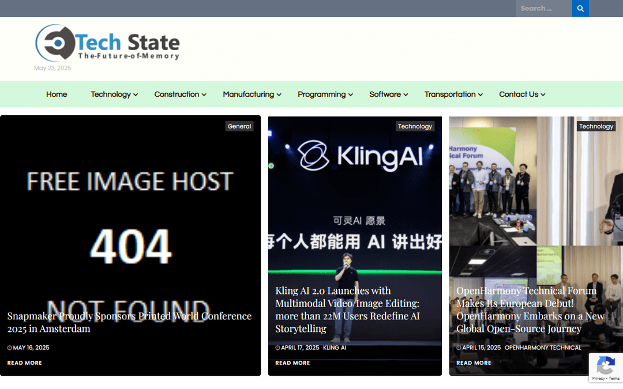Expand the Software dropdown chevron

click(x=406, y=95)
